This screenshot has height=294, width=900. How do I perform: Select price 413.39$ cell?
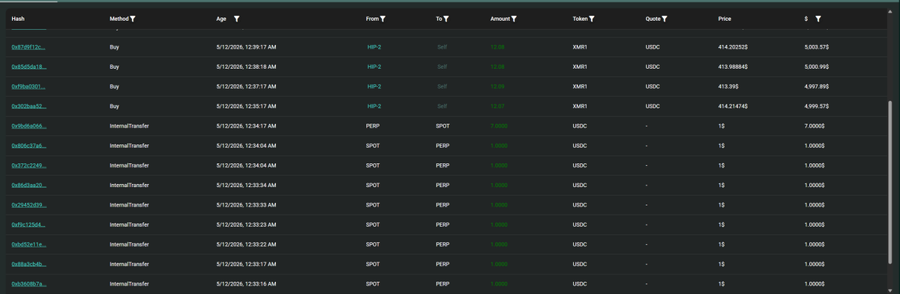[x=728, y=87]
